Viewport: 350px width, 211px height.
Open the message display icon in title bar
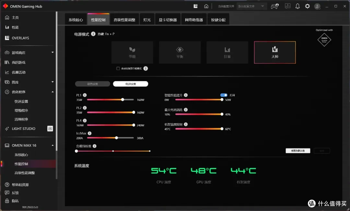(x=287, y=6)
